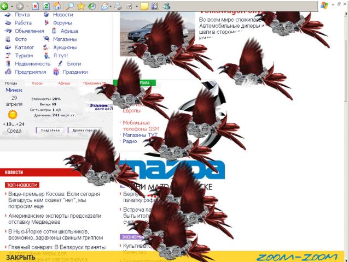349x262 pixels.
Task: Open the Каталог link
Action: click(24, 47)
